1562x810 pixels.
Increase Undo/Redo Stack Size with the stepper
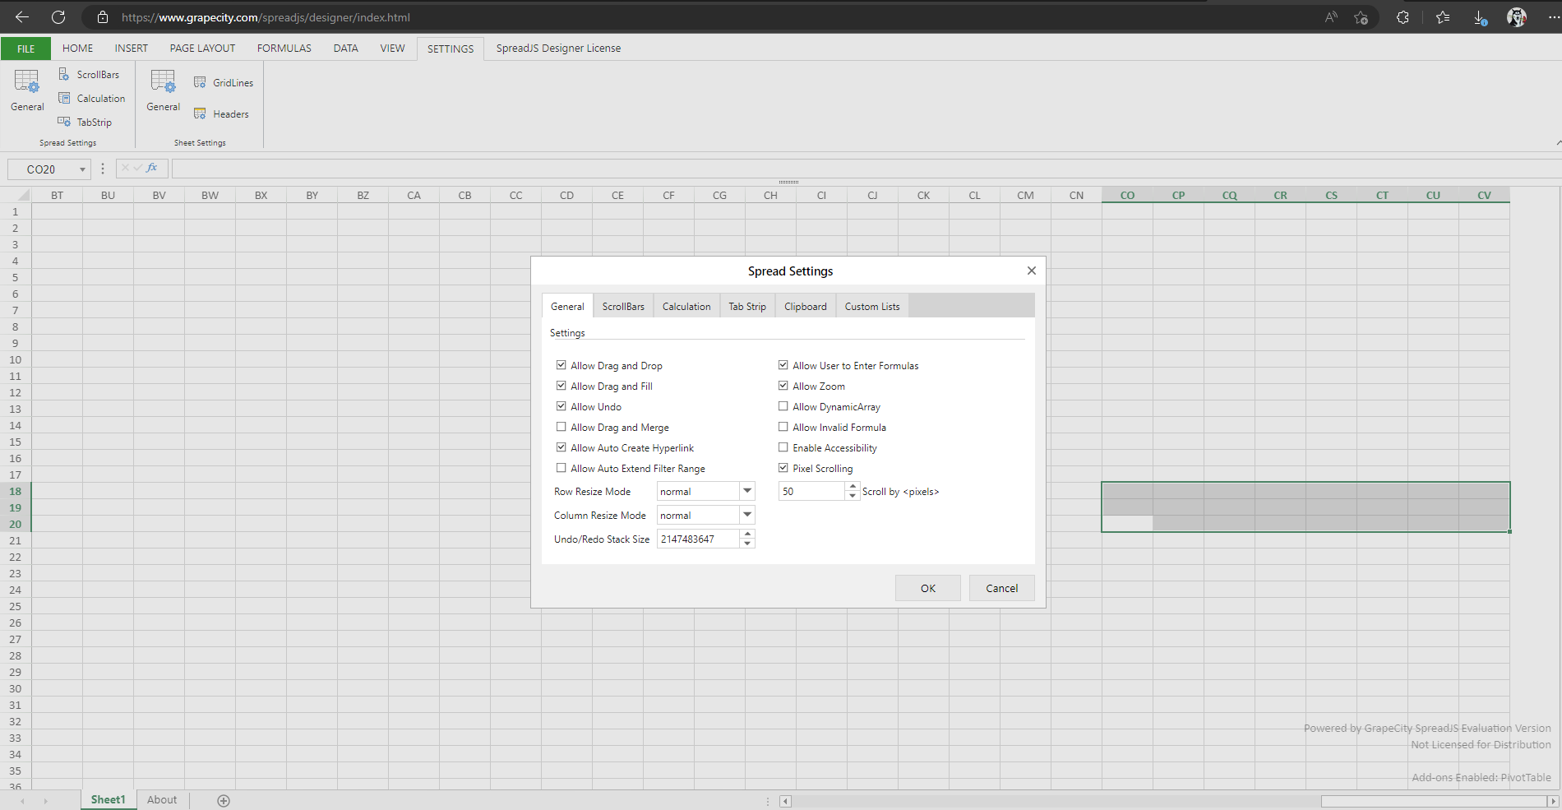click(x=747, y=535)
